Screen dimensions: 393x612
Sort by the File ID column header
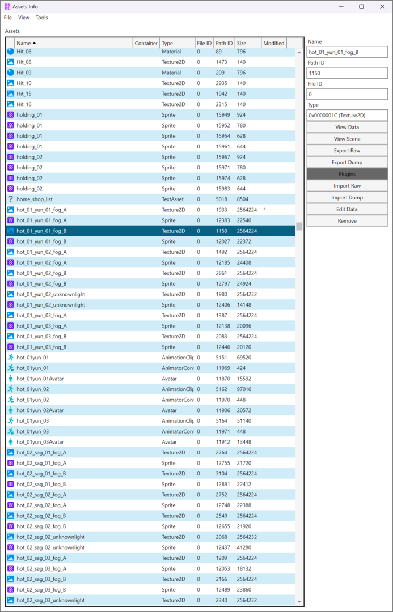click(x=204, y=43)
